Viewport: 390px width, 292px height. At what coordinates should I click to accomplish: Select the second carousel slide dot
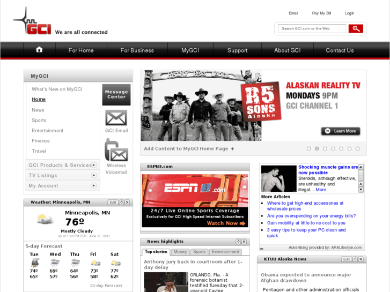[x=317, y=148]
